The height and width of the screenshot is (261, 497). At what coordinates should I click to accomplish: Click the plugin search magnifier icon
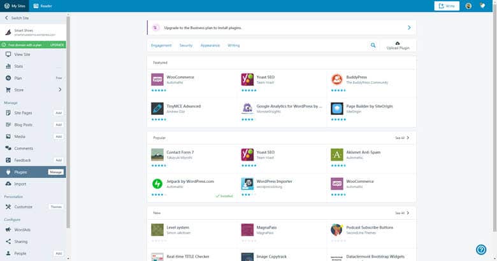coord(373,45)
